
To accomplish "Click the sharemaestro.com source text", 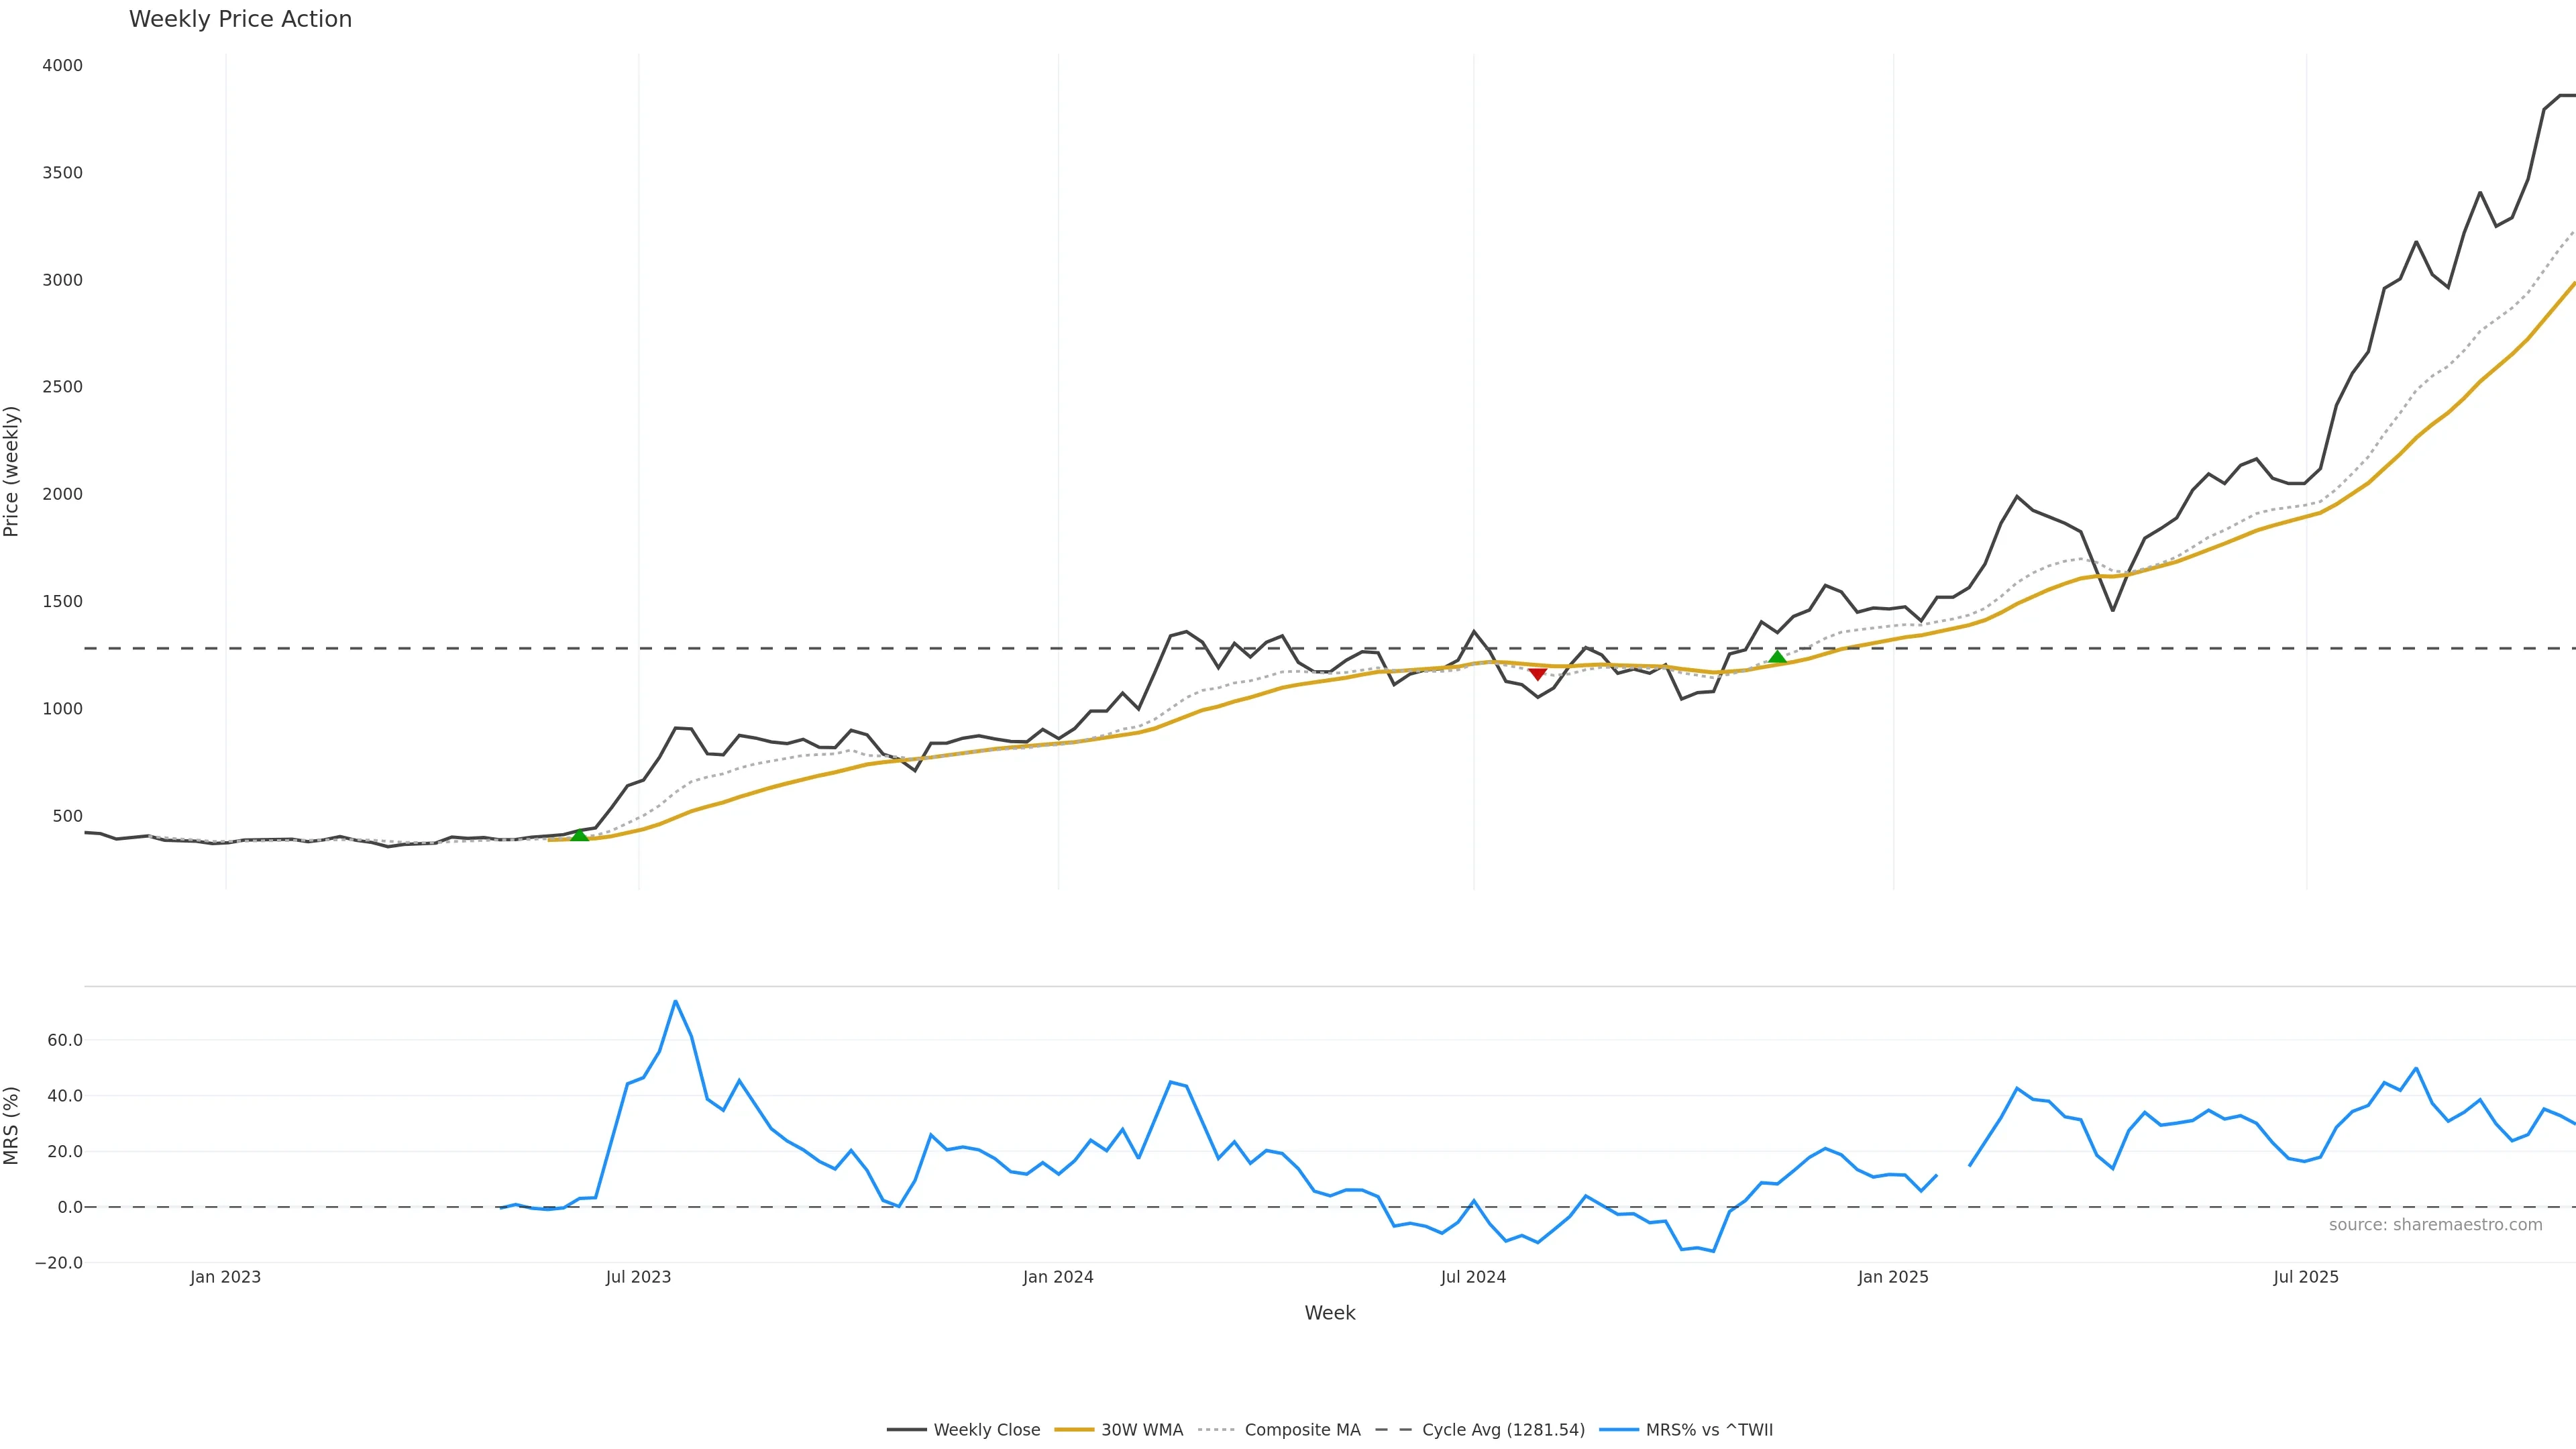I will pyautogui.click(x=2435, y=1225).
